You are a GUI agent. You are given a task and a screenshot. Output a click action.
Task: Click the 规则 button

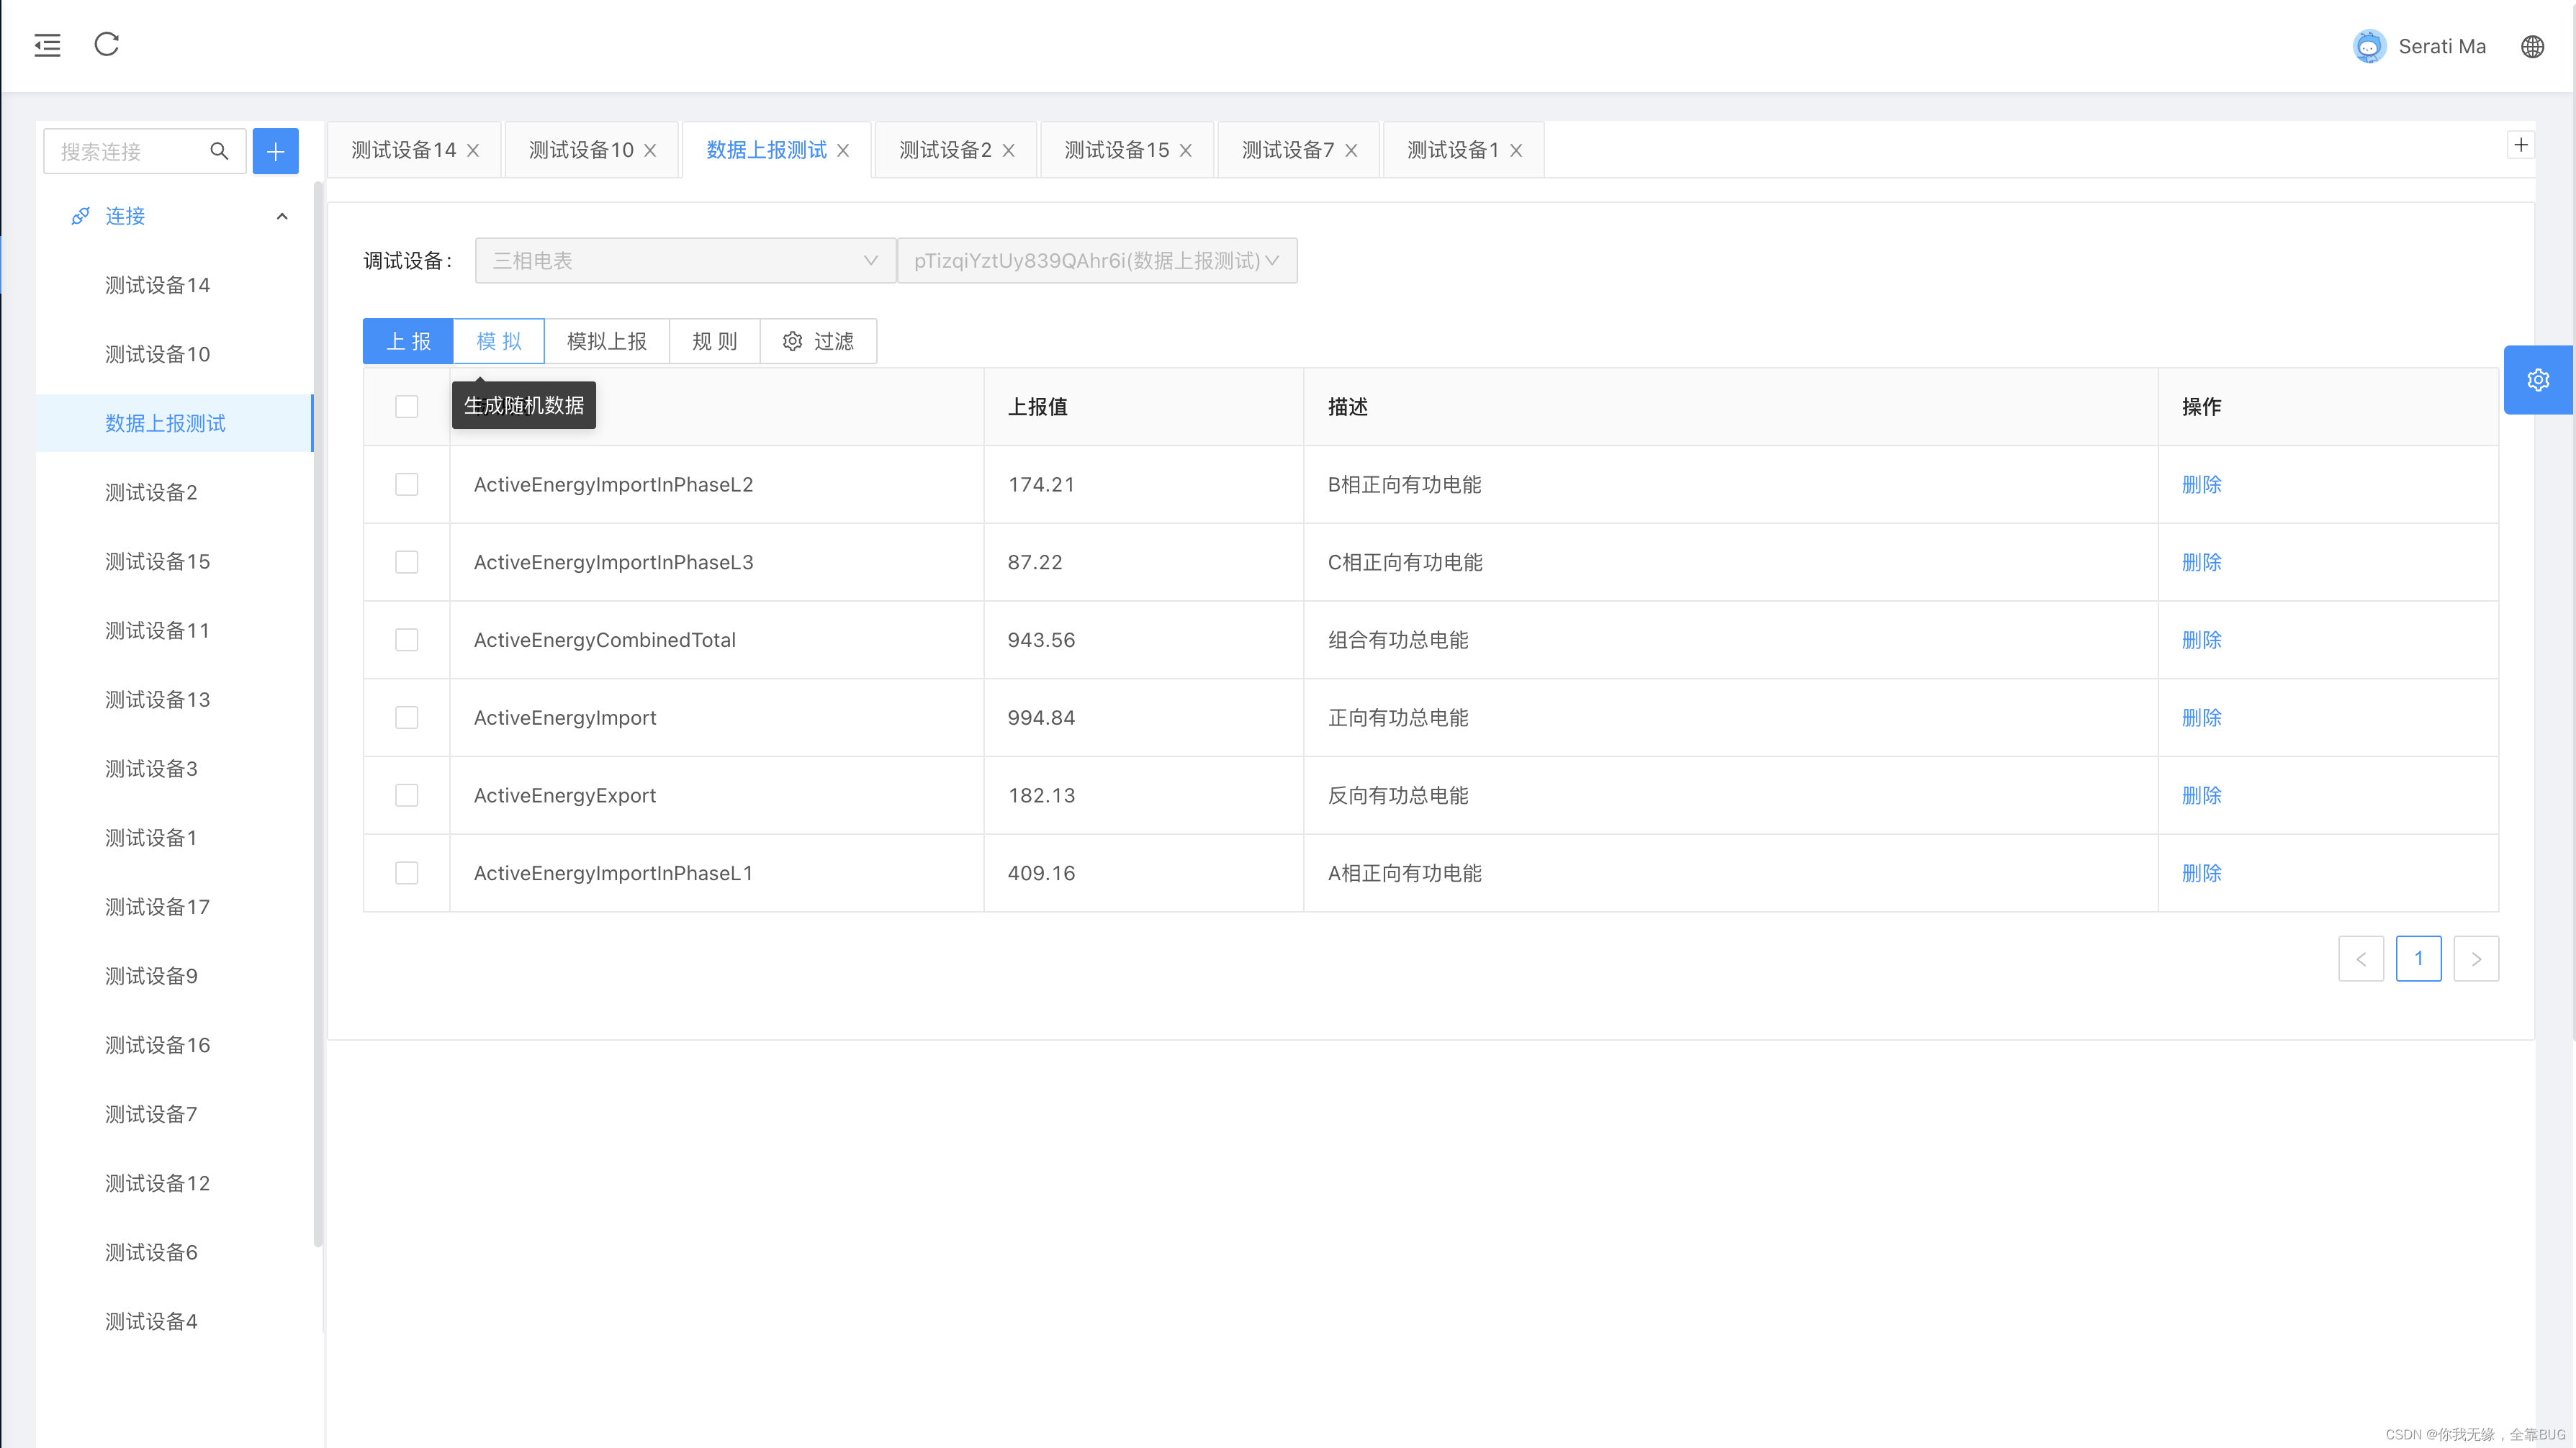pos(714,342)
